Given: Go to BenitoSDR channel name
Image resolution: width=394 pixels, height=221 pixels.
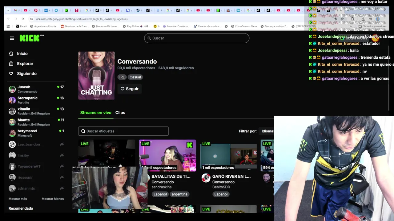Looking at the screenshot, I should point(221,187).
